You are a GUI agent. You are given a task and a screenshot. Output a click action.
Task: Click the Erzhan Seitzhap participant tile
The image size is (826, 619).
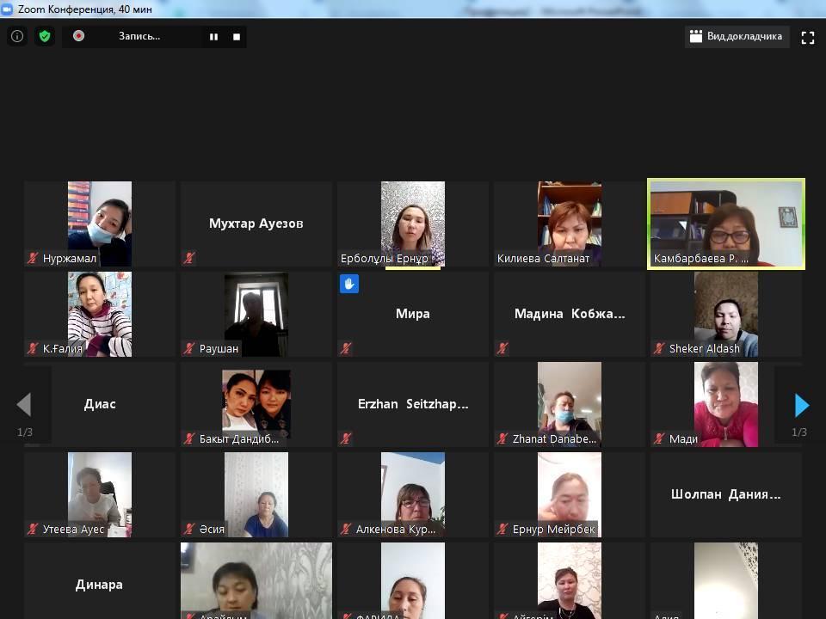tap(412, 404)
